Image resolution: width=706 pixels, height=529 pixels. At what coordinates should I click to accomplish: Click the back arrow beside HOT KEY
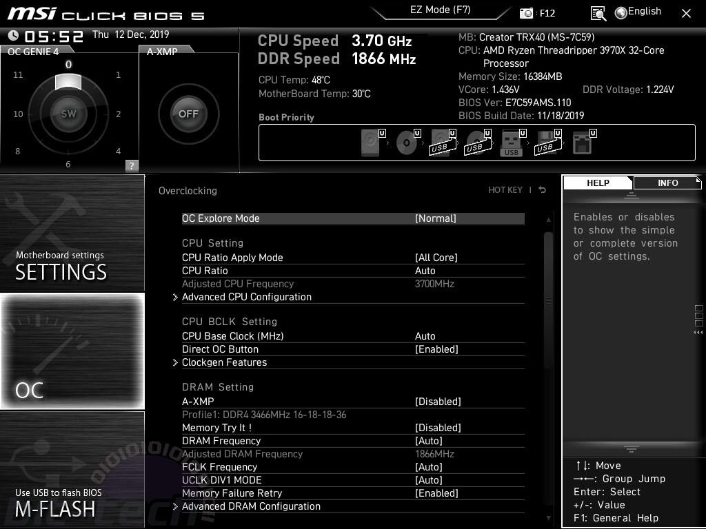(x=543, y=190)
